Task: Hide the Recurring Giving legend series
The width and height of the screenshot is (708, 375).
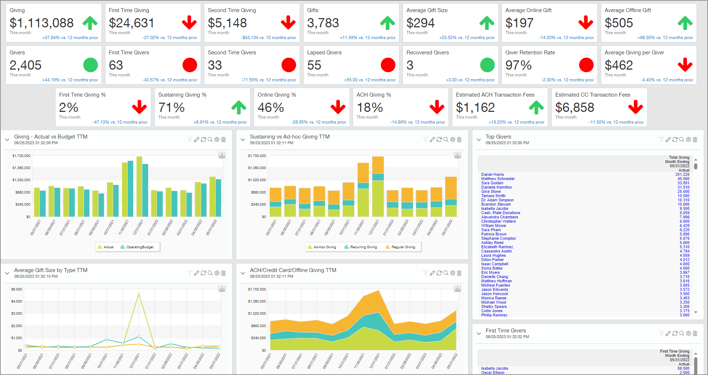Action: point(361,247)
